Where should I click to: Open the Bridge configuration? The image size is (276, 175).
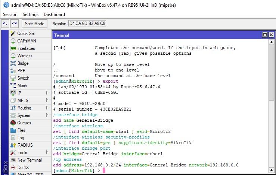coord(23,63)
